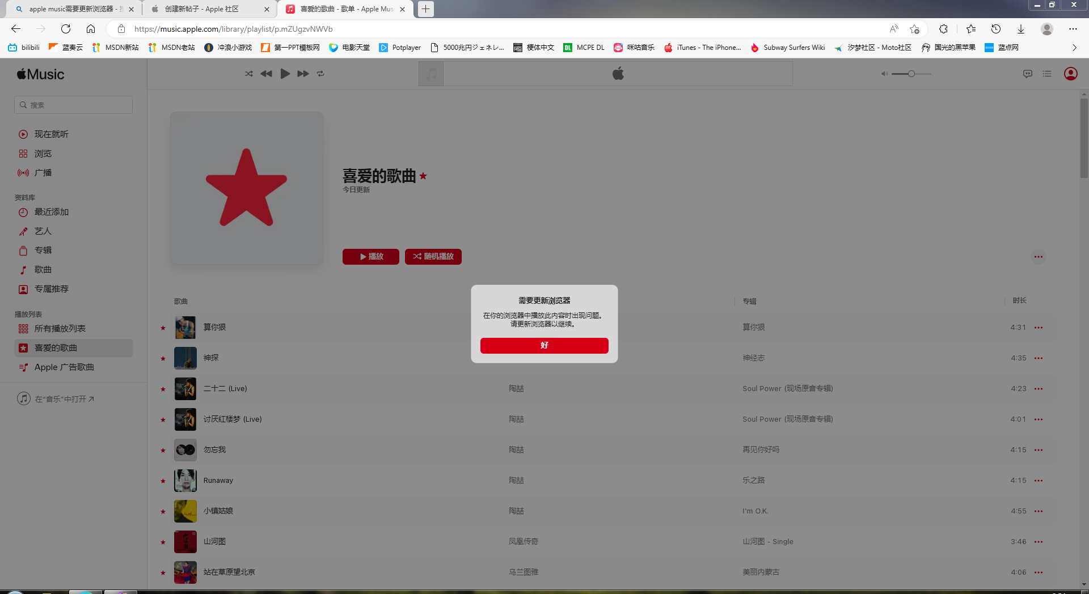The height and width of the screenshot is (594, 1089).
Task: Toggle favorite star for 神探
Action: tap(163, 359)
